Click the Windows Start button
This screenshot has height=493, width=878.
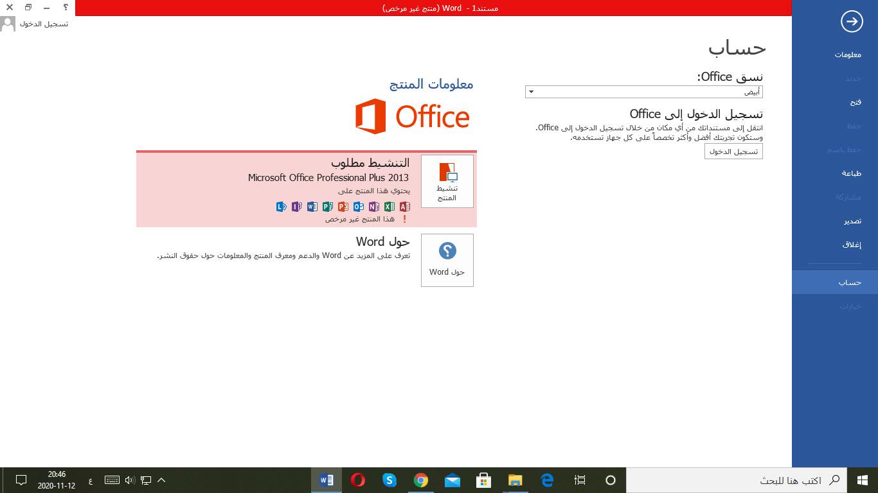(x=863, y=480)
